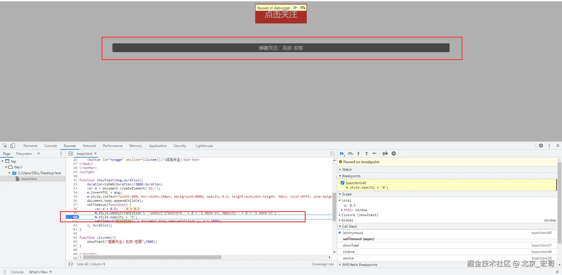Close the What's New drawer tab
The image size is (562, 275).
51,272
